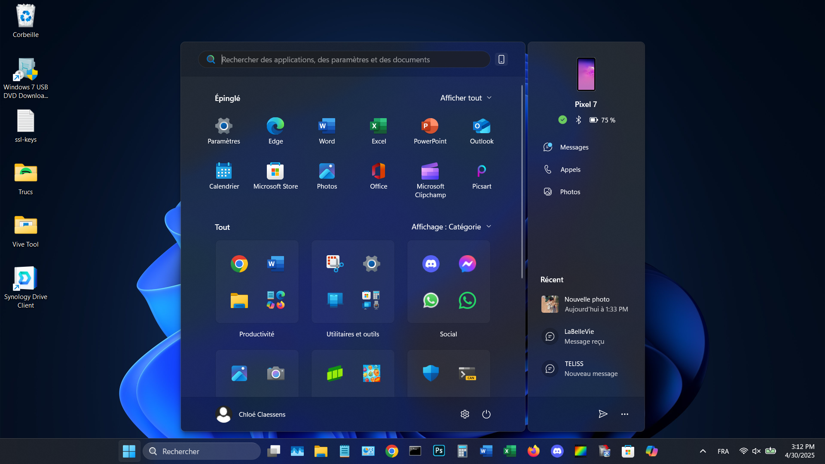Click the Photoshop icon in the taskbar
This screenshot has width=825, height=464.
[439, 451]
